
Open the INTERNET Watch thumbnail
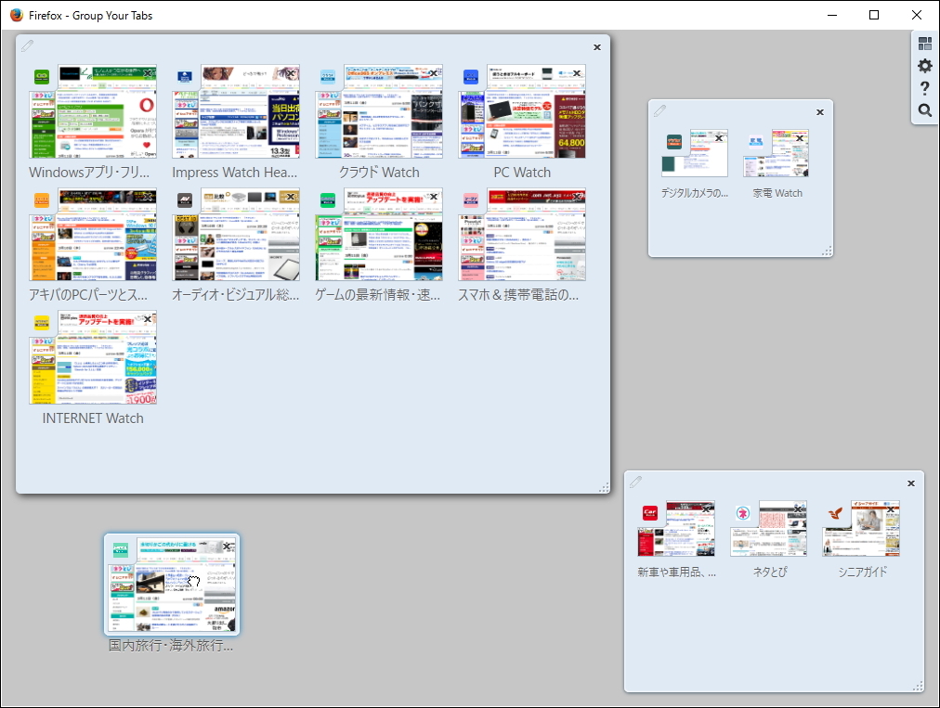click(93, 357)
